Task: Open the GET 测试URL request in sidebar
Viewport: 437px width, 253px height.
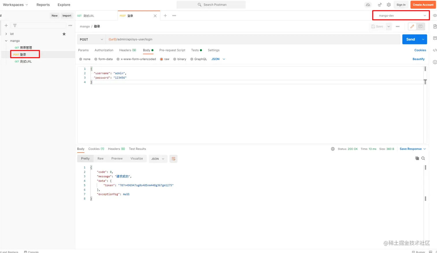Action: [x=23, y=62]
